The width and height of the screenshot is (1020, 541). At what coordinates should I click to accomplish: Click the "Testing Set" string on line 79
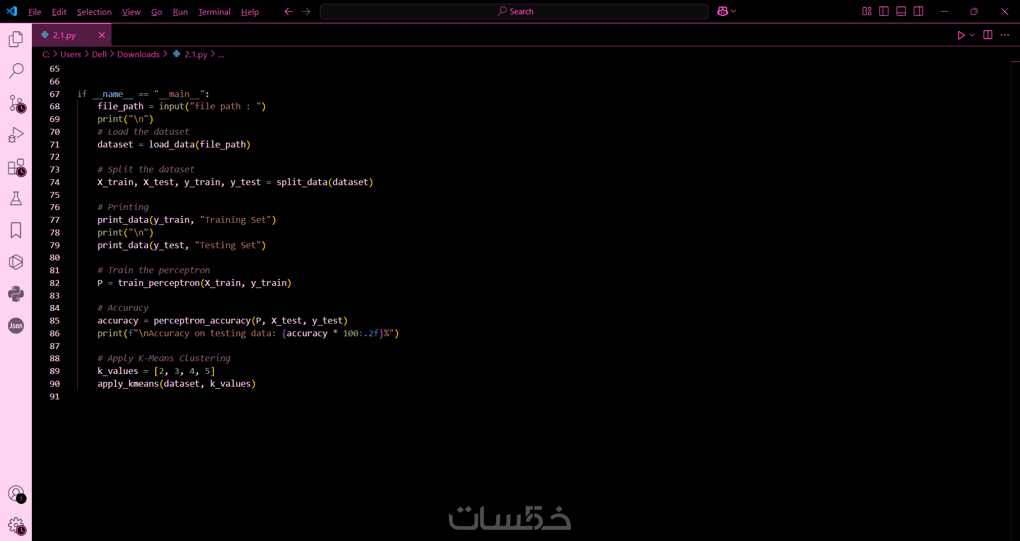pyautogui.click(x=227, y=245)
